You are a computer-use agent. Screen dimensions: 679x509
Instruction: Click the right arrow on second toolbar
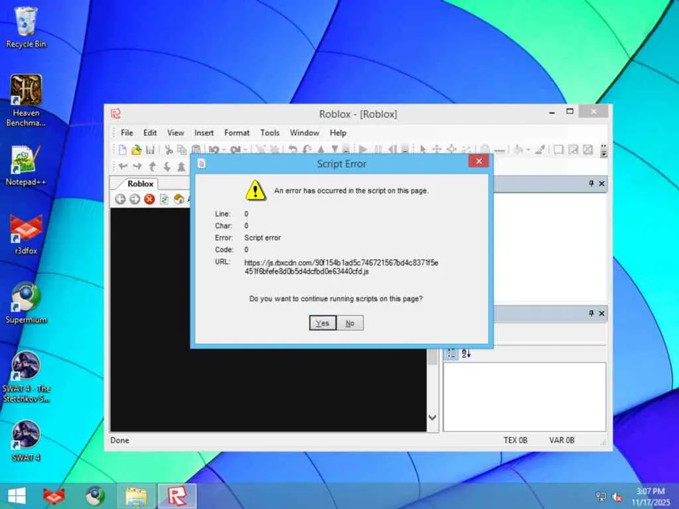[138, 166]
